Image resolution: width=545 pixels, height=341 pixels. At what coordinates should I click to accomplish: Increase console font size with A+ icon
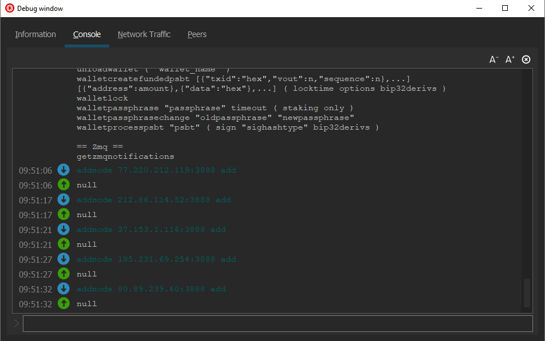510,60
